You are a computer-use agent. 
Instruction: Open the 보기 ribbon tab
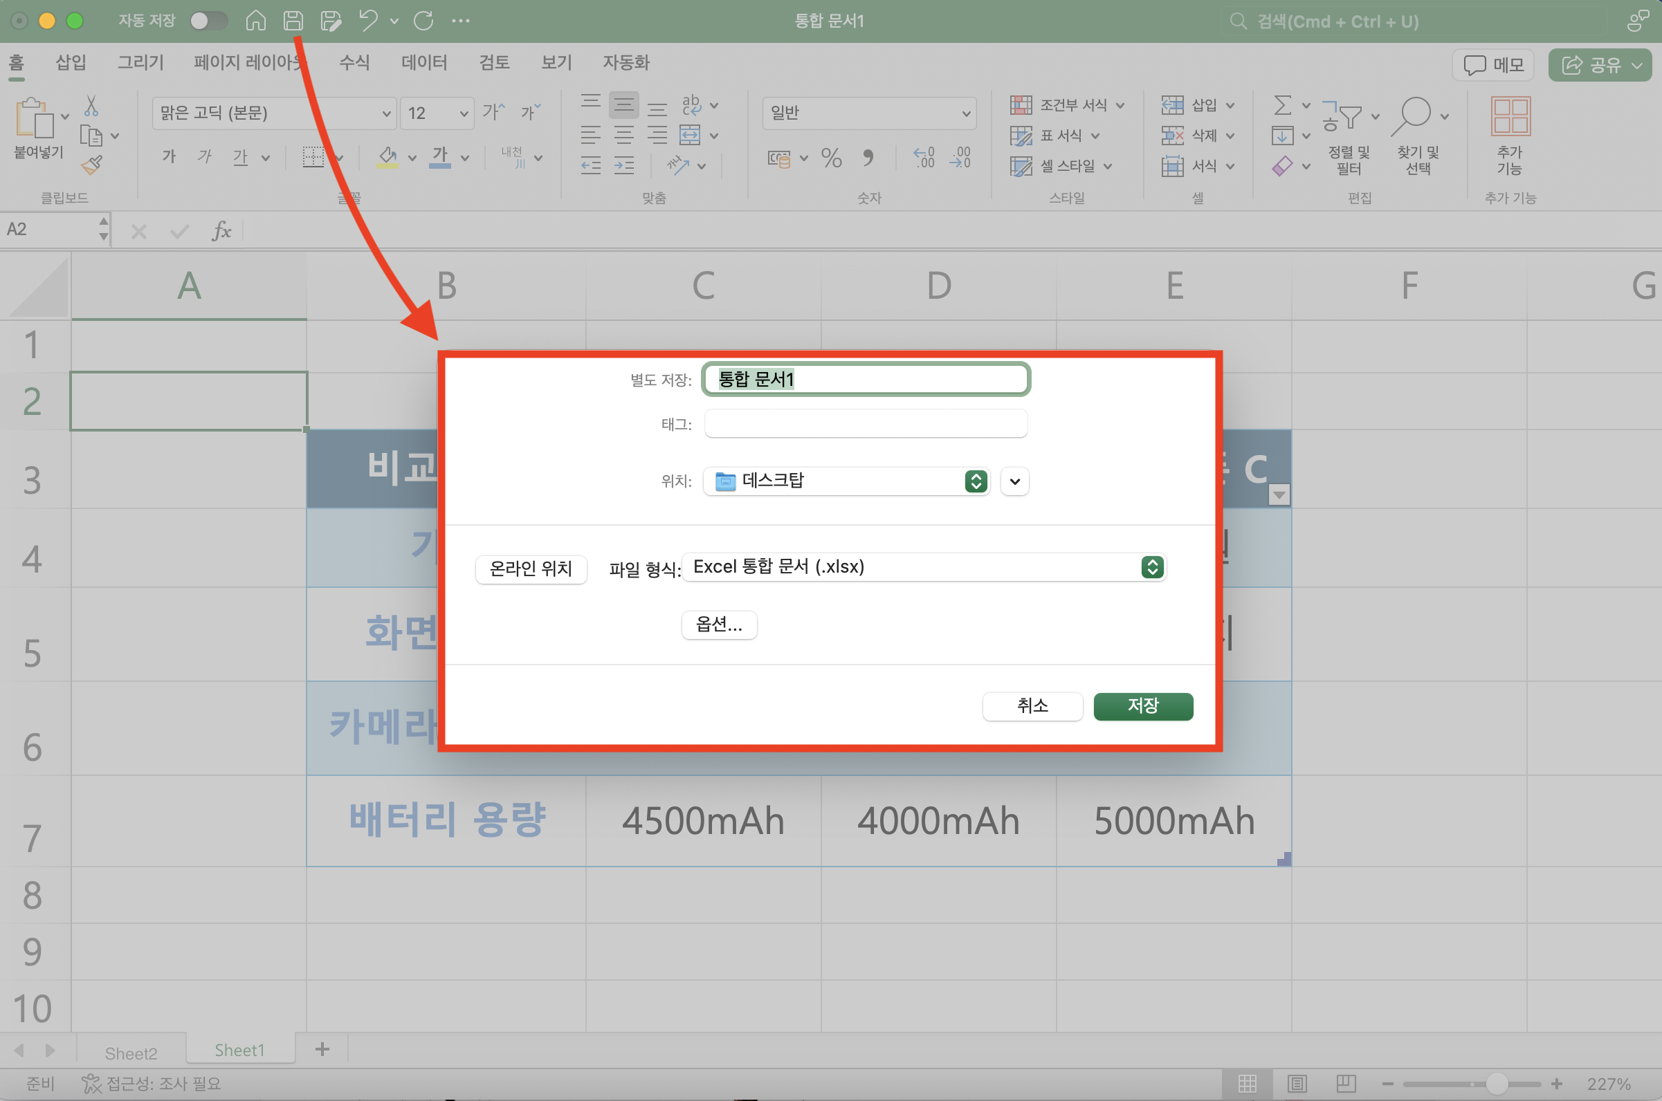[x=556, y=62]
